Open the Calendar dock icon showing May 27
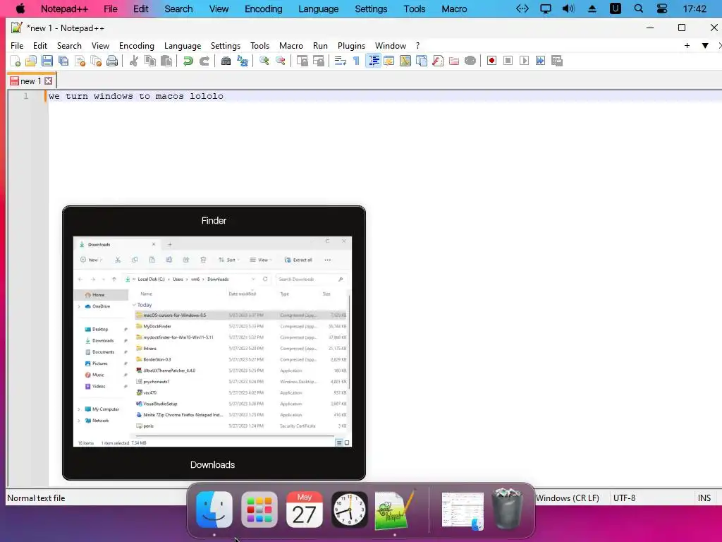 click(x=305, y=510)
